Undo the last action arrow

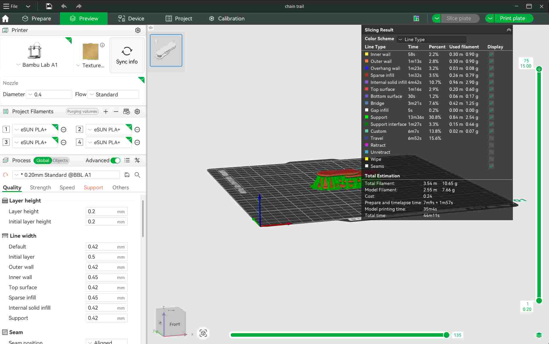click(x=64, y=6)
